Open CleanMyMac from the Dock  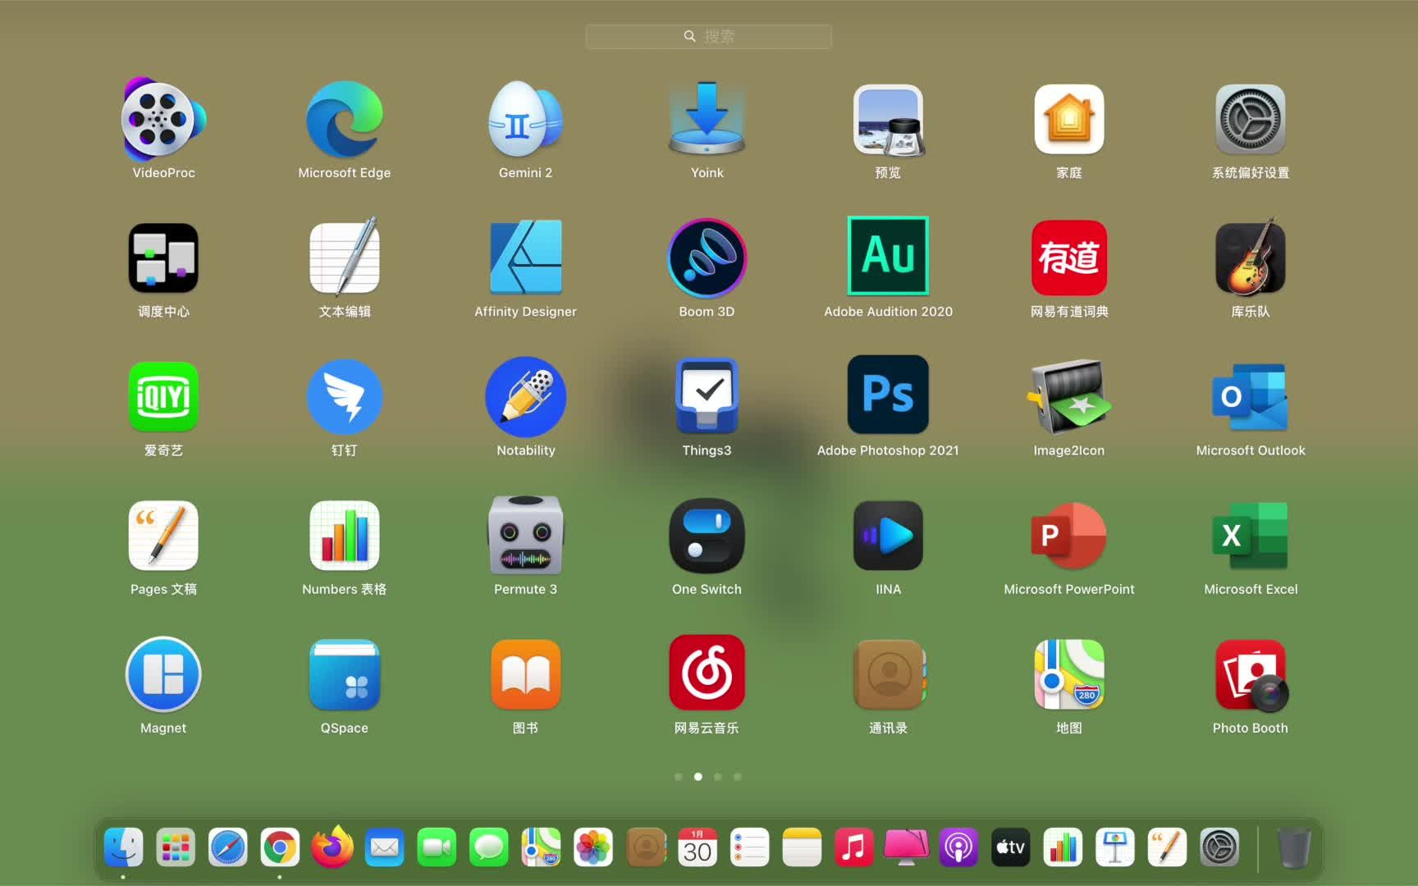click(907, 847)
